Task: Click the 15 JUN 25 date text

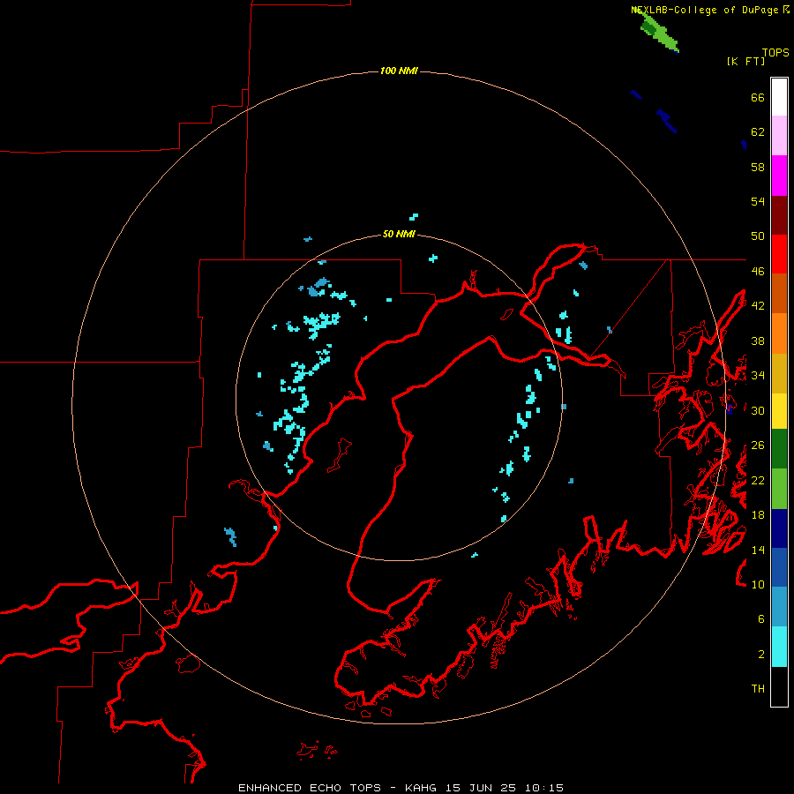Action: point(481,788)
